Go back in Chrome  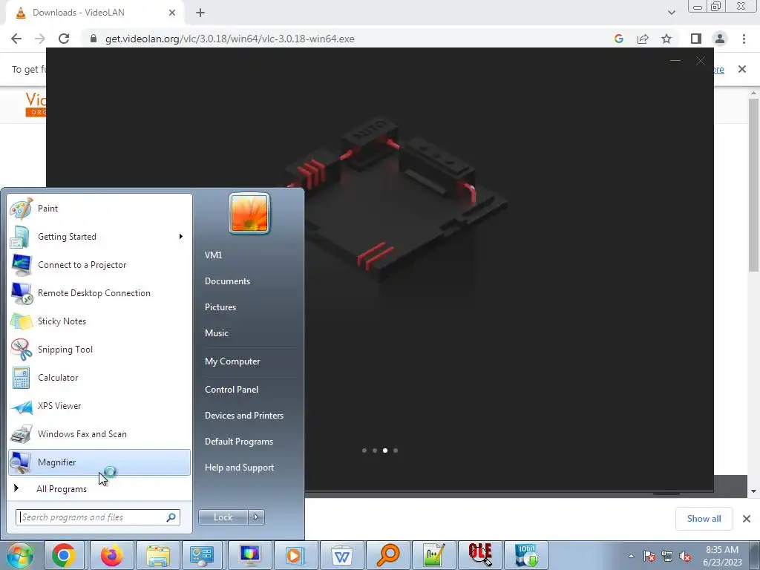16,39
